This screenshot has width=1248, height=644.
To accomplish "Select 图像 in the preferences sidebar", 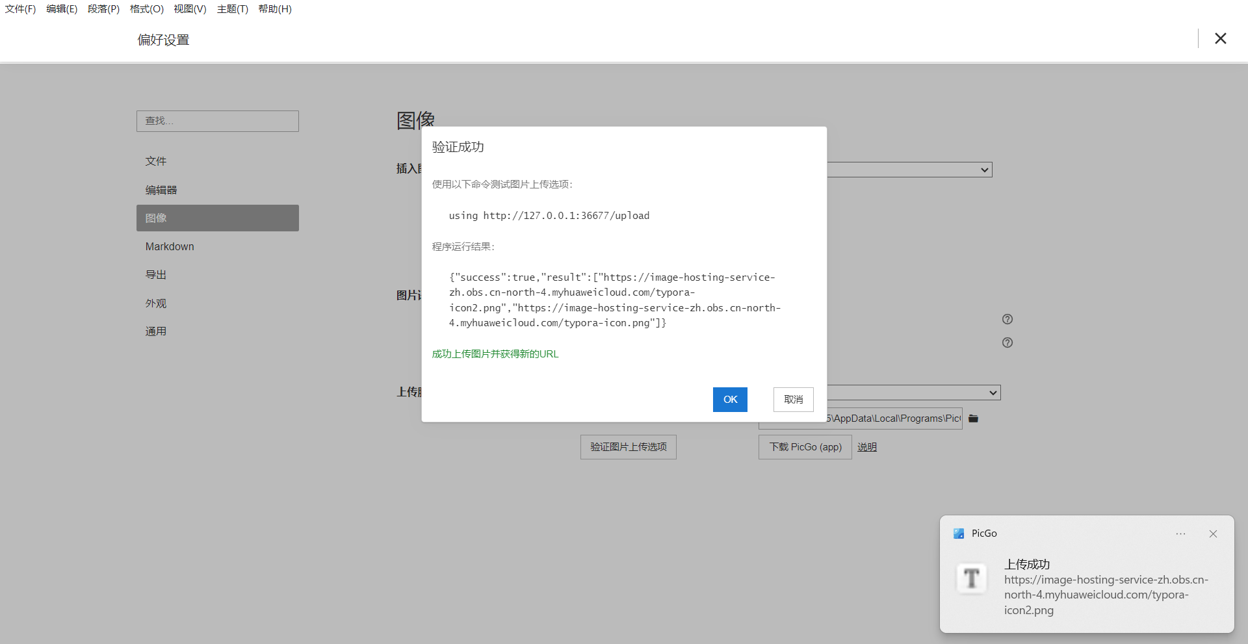I will pos(218,218).
